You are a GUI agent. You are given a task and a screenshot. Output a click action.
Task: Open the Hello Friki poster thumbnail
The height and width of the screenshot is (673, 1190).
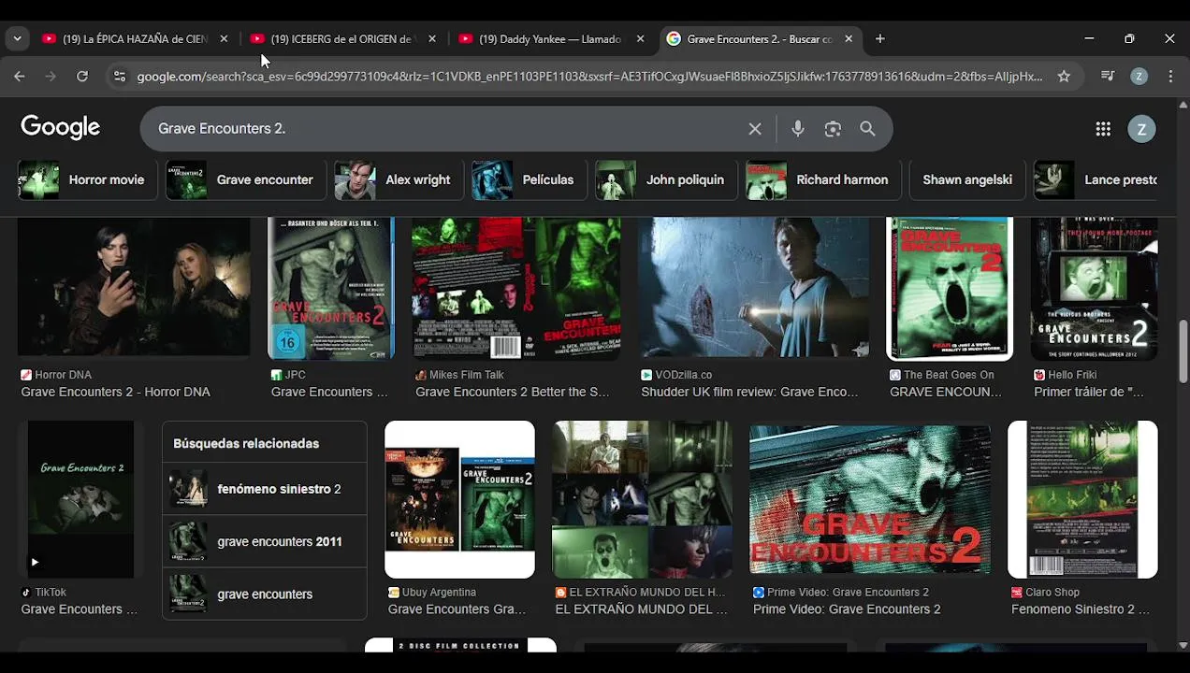(x=1095, y=288)
